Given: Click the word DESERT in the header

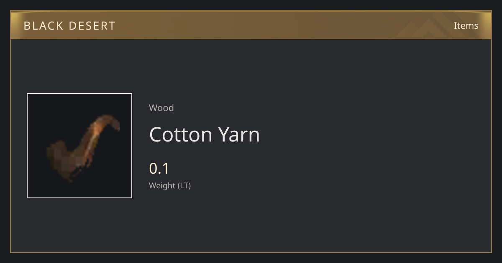Looking at the screenshot, I should [92, 26].
